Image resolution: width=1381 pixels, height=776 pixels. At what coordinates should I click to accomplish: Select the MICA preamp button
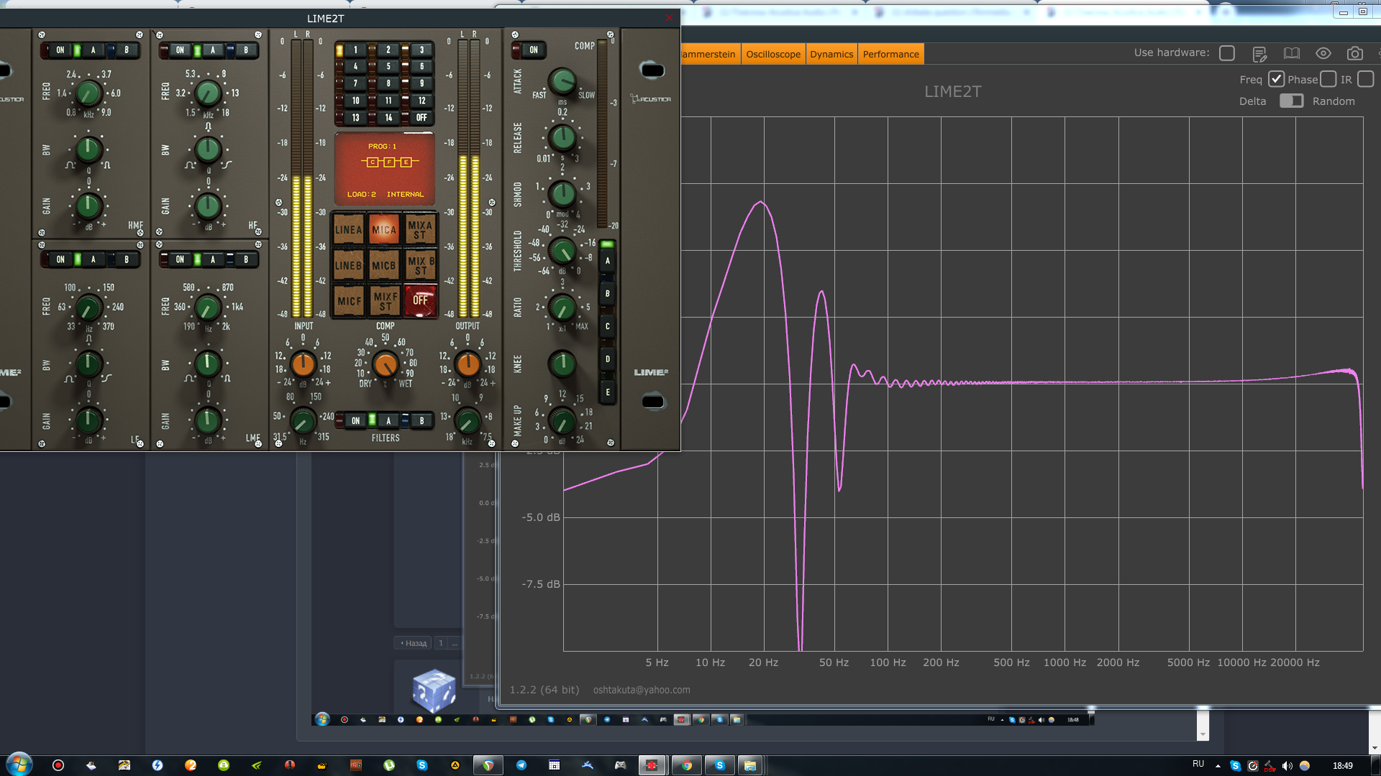click(384, 230)
